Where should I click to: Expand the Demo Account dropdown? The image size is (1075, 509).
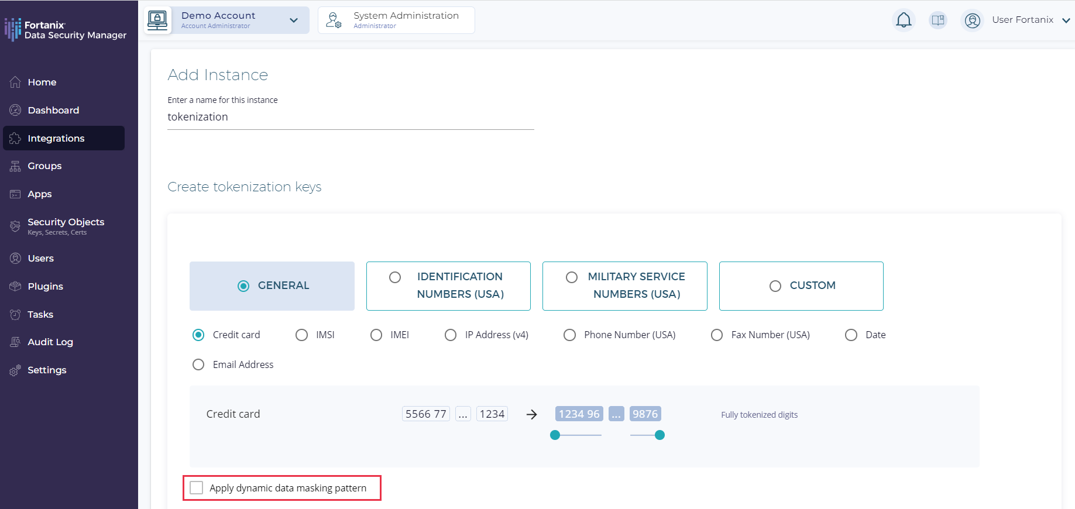(x=293, y=20)
